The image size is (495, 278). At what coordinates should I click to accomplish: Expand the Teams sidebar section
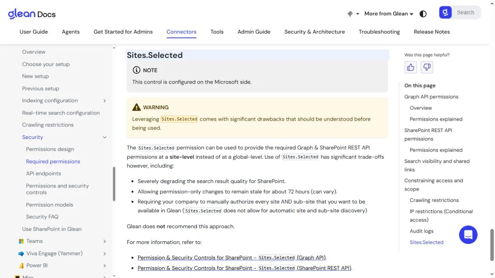(x=104, y=241)
